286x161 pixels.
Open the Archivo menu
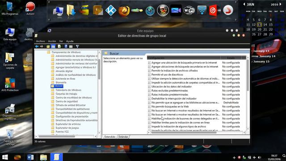point(41,41)
